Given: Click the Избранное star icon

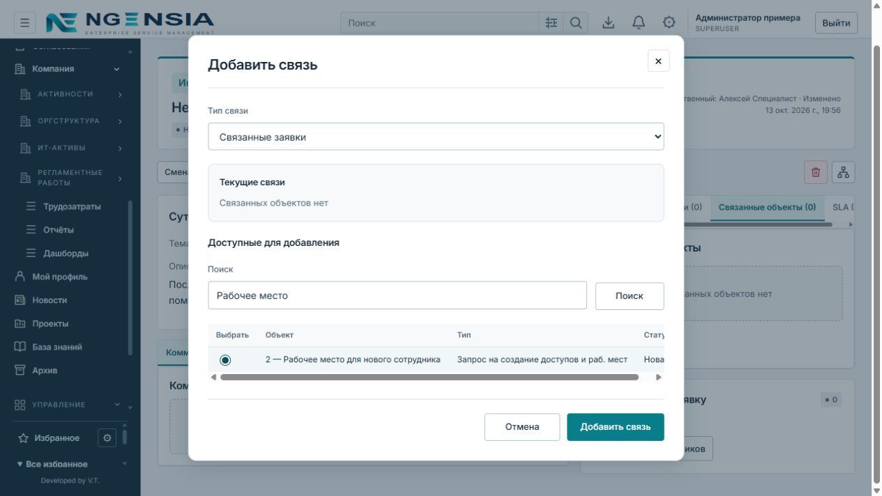Looking at the screenshot, I should [x=24, y=438].
